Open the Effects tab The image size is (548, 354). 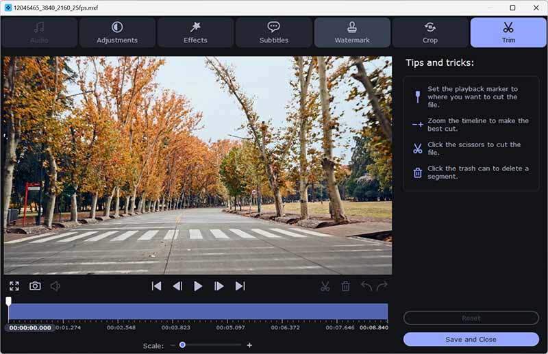[195, 32]
